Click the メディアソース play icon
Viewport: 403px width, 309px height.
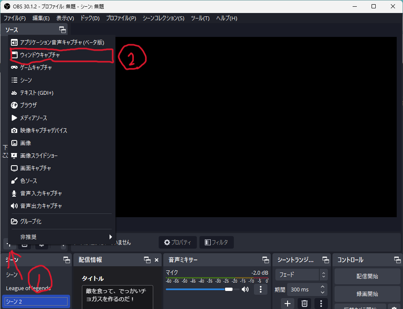(14, 118)
